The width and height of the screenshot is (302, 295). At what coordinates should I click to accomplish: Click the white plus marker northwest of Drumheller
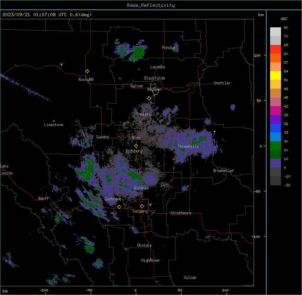214,131
